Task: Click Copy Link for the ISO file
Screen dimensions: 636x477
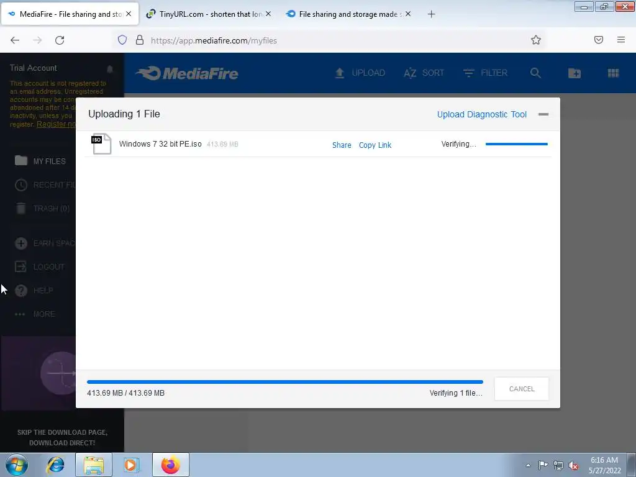Action: click(375, 145)
